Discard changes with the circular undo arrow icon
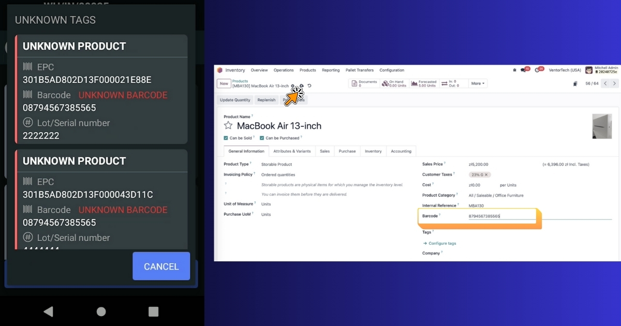621x326 pixels. point(310,86)
